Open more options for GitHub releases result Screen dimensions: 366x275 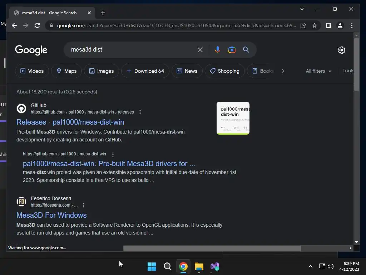click(140, 112)
